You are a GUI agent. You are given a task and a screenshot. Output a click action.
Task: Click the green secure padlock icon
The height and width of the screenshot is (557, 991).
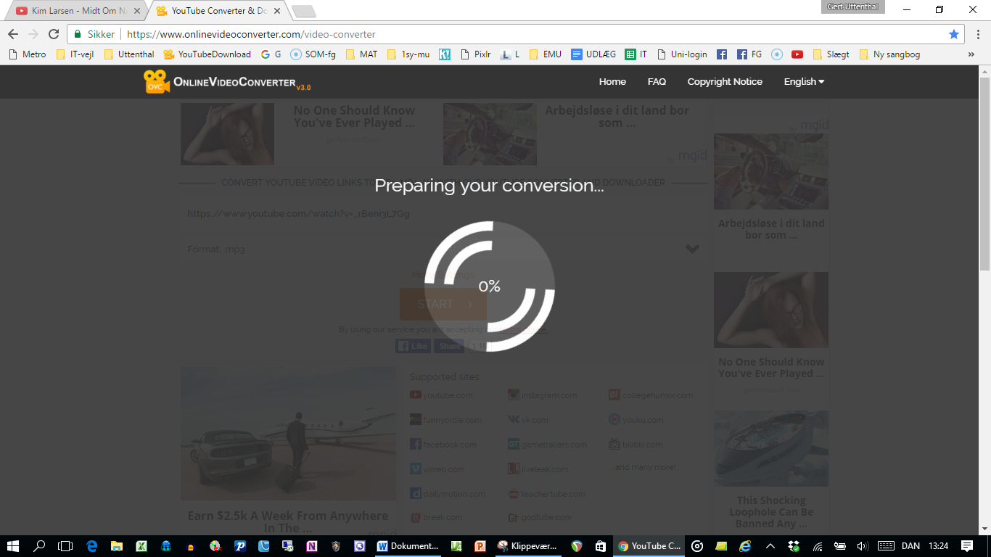coord(78,34)
